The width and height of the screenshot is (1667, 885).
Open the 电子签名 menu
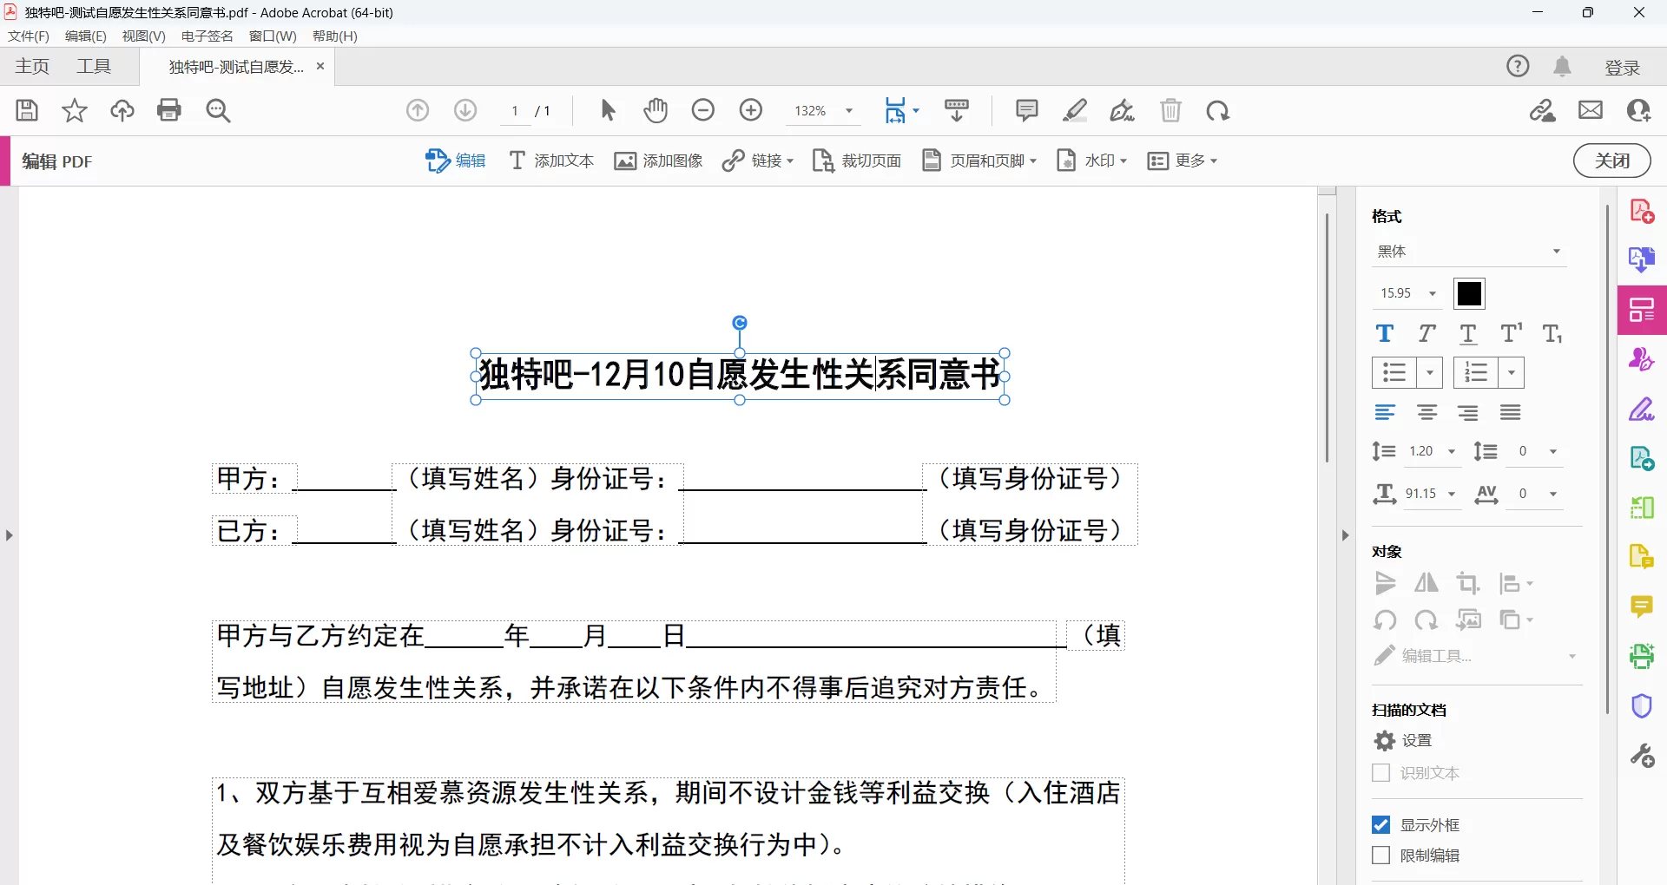tap(206, 36)
